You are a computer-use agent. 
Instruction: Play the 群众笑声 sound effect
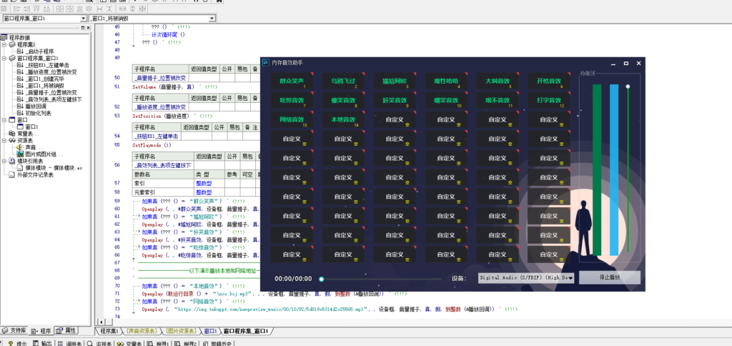pos(292,81)
